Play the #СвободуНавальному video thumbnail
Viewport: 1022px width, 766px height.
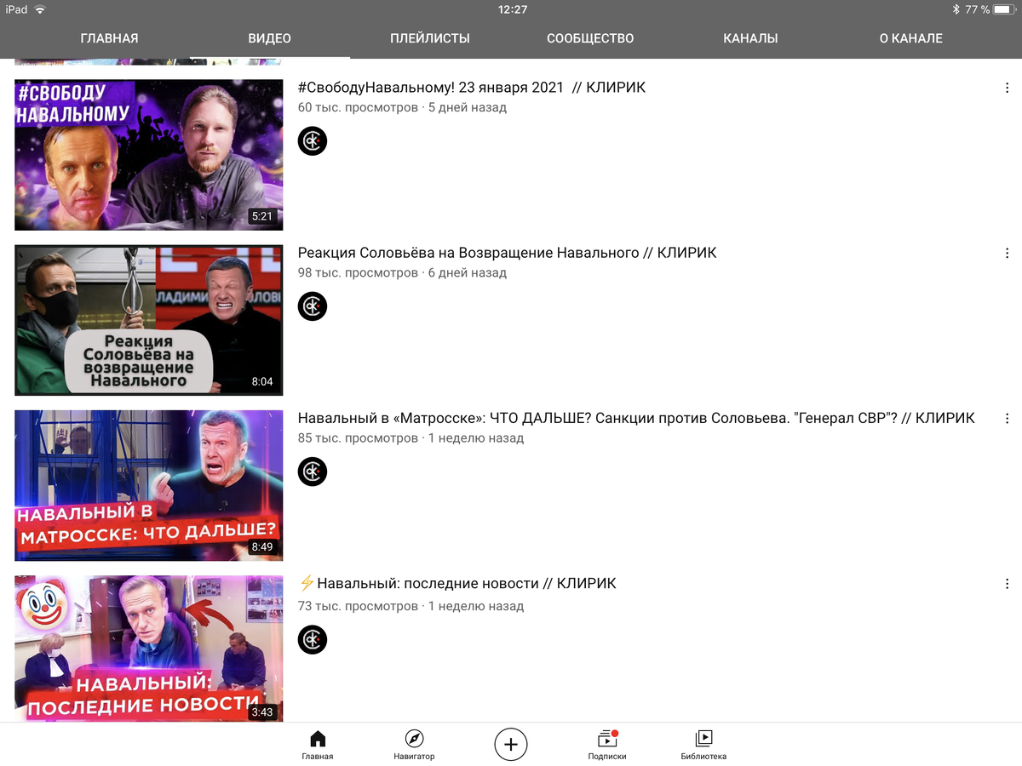149,155
